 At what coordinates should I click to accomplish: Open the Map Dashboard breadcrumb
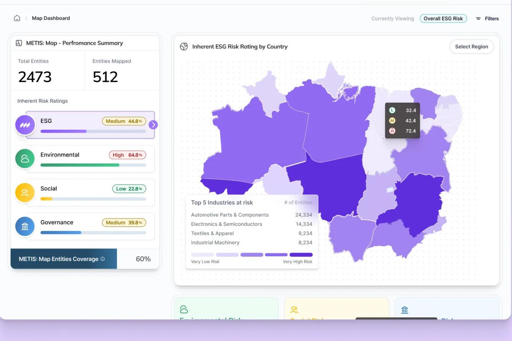[51, 18]
